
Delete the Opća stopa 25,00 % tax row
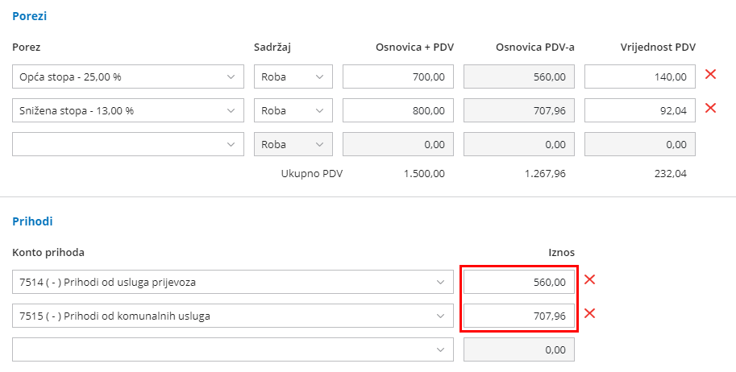click(x=710, y=75)
